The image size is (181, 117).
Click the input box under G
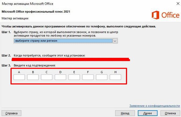pyautogui.click(x=102, y=77)
